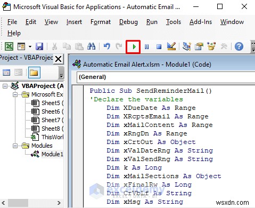Image resolution: width=255 pixels, height=208 pixels.
Task: Minimize the Visual Basic window
Action: 196,7
